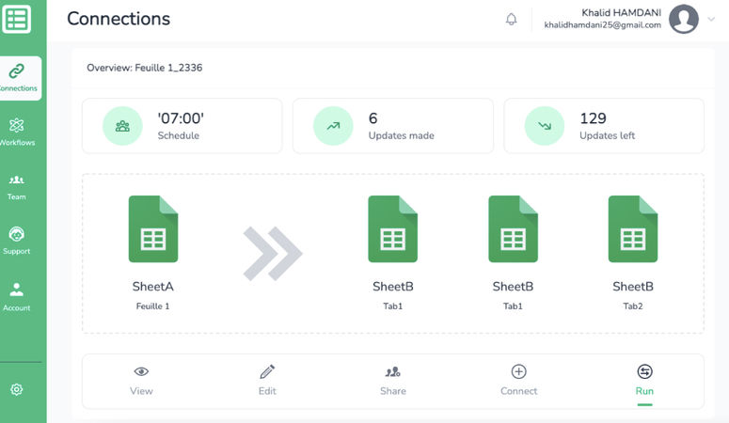Click the user avatar picture
The image size is (729, 423).
click(x=684, y=19)
